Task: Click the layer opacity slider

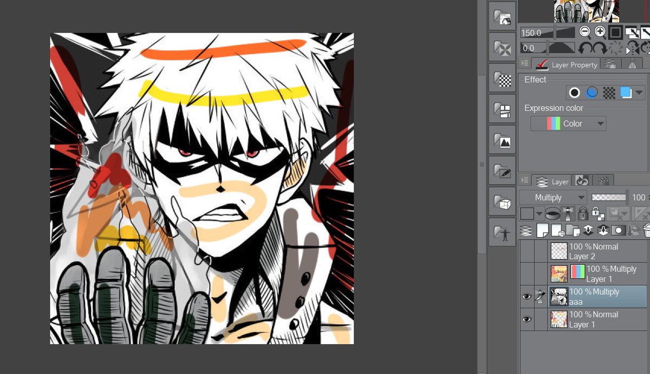Action: pos(610,198)
